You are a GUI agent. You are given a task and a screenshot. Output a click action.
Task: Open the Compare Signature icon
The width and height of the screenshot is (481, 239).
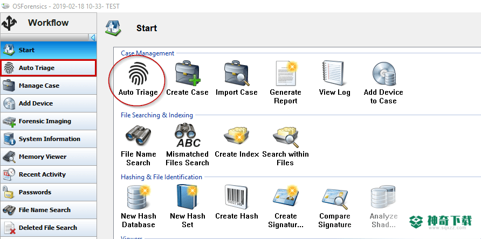[334, 198]
